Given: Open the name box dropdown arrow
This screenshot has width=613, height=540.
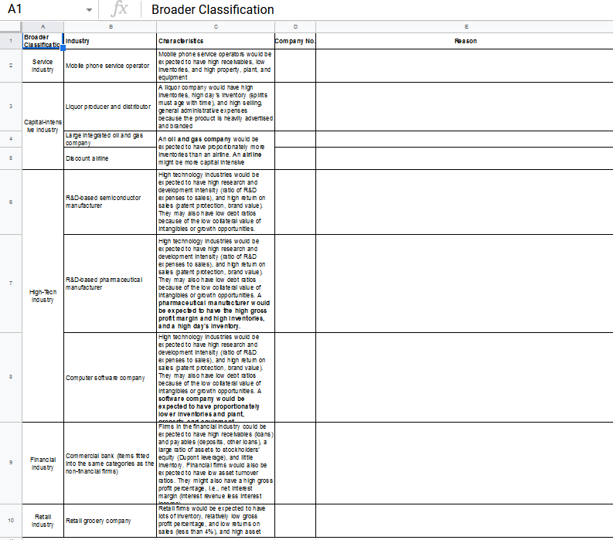Looking at the screenshot, I should tap(89, 10).
